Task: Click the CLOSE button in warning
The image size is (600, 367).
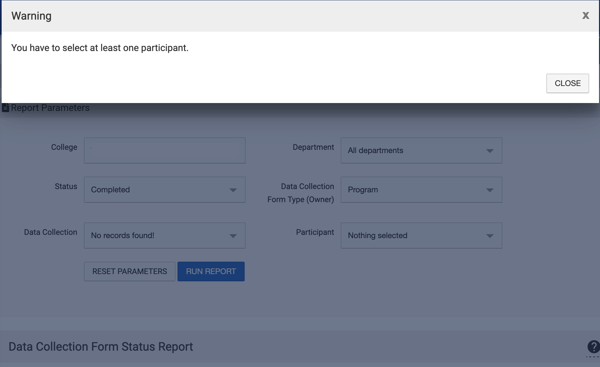Action: point(568,83)
